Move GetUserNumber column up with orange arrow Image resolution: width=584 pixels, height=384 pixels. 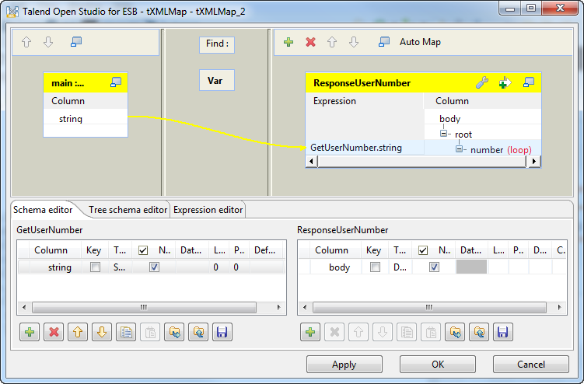point(78,332)
